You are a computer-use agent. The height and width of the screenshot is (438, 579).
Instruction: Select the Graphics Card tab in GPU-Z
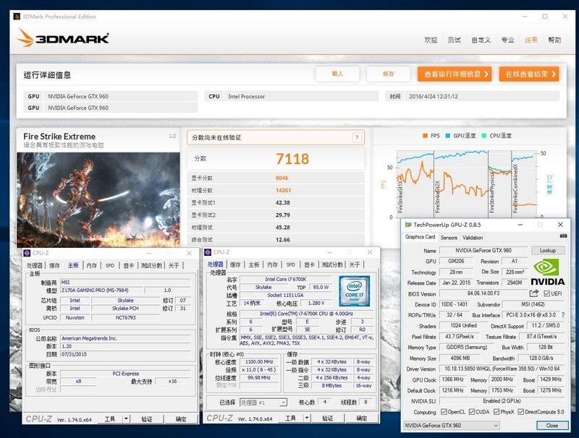[x=420, y=237]
